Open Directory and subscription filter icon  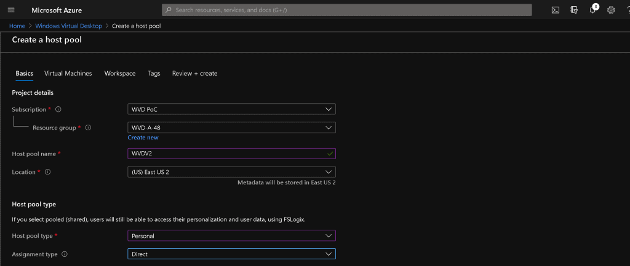tap(574, 10)
